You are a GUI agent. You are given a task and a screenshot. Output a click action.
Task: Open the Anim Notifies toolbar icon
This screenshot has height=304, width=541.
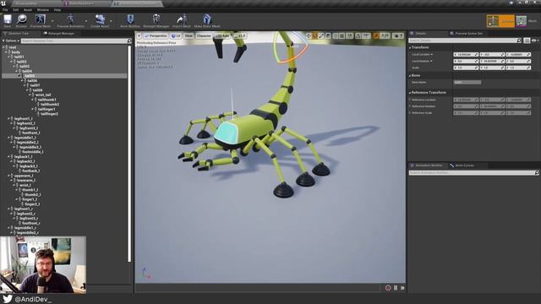pos(130,19)
